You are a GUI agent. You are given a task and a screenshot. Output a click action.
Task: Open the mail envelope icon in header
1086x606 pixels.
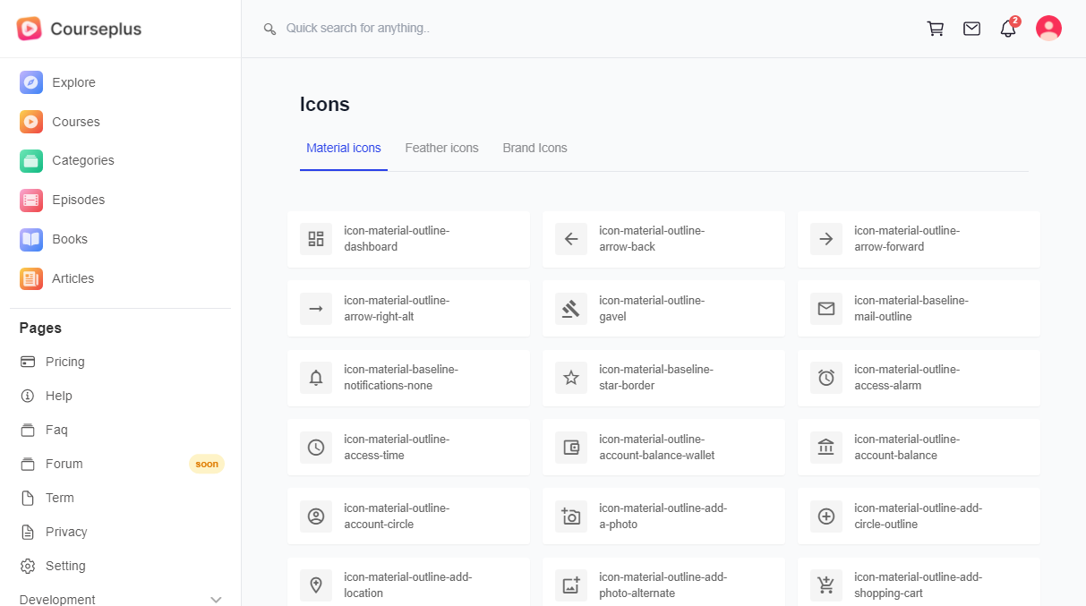(x=971, y=29)
